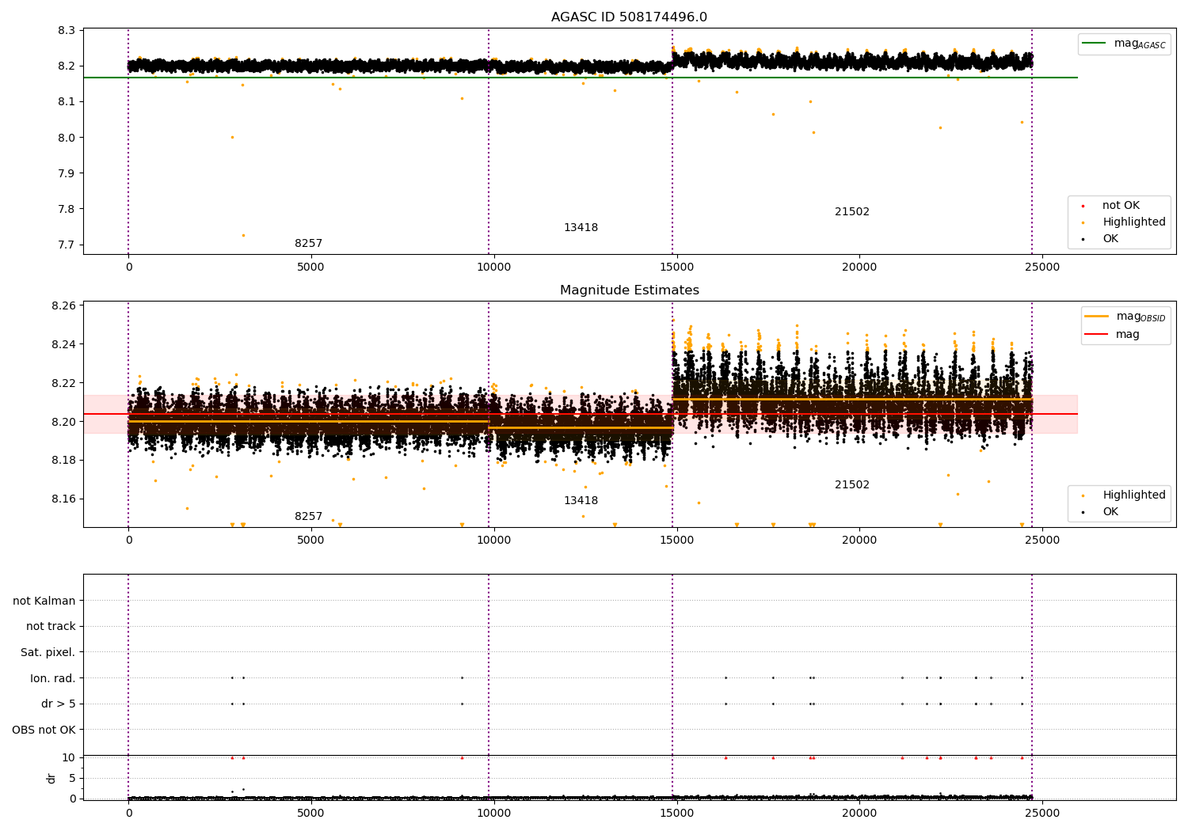This screenshot has height=831, width=1188.
Task: Click the green line sample in mag AGASC legend
Action: click(1095, 44)
